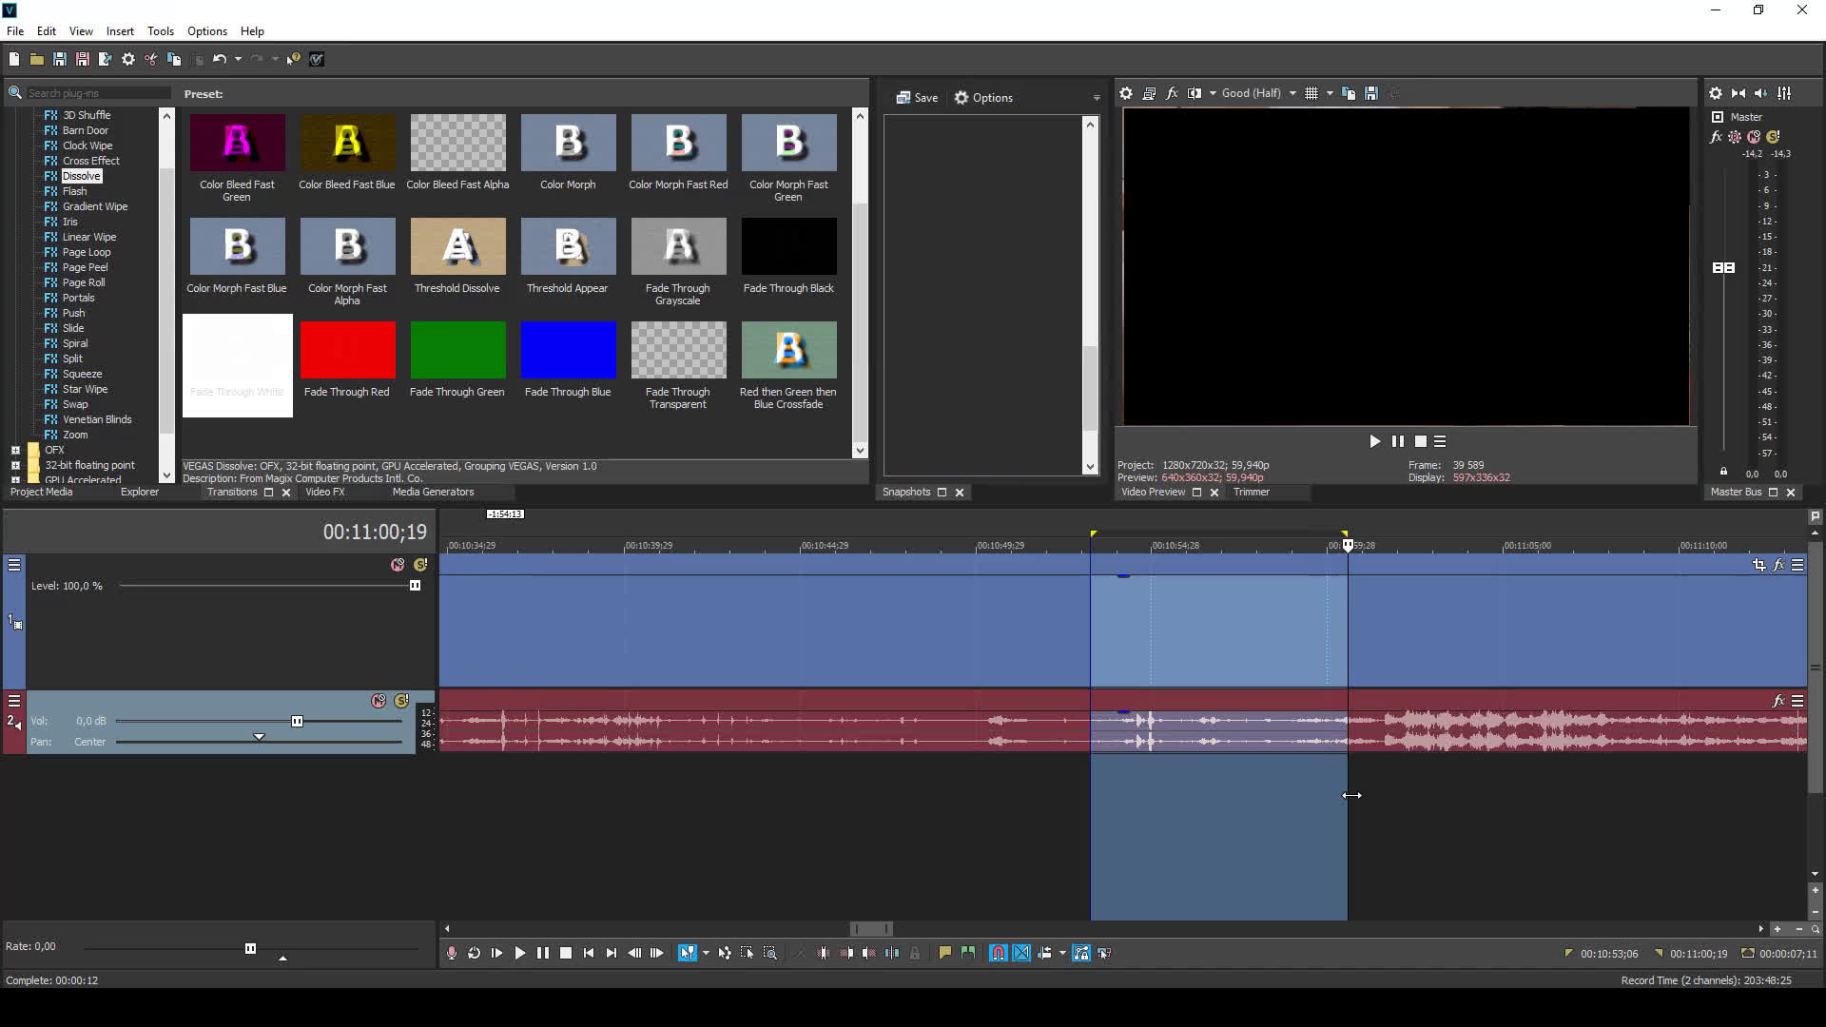Insert a marker with yellow flag icon
The height and width of the screenshot is (1027, 1826).
click(x=945, y=953)
